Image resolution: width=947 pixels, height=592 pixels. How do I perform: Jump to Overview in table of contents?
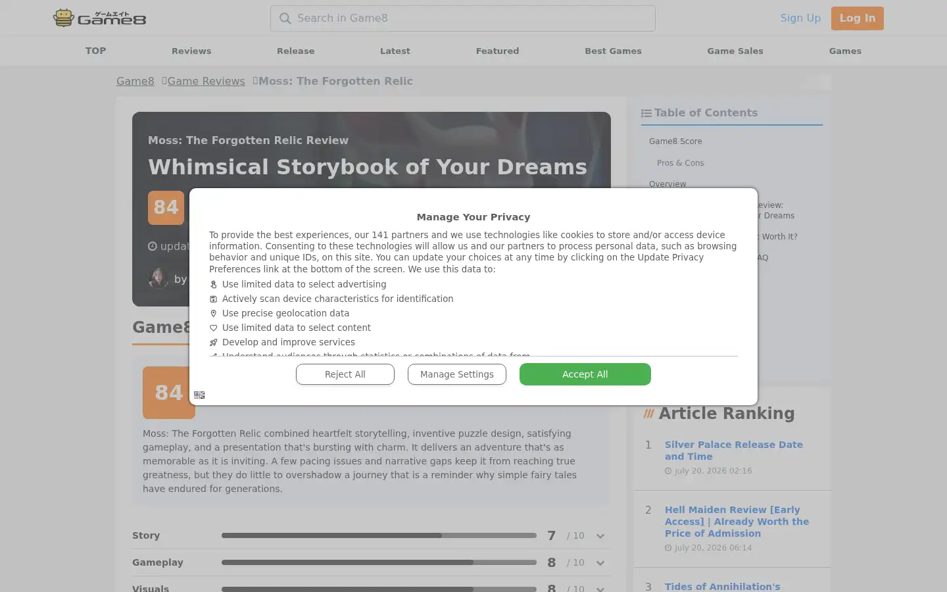click(668, 184)
